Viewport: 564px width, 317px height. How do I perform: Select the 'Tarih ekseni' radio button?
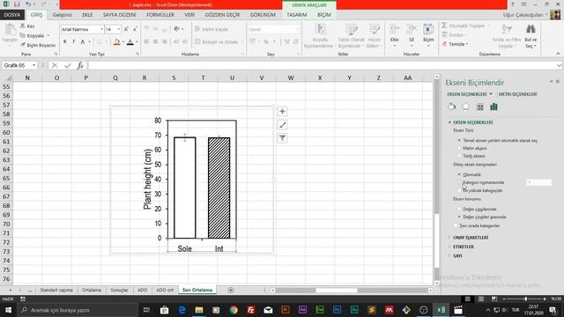pos(459,156)
